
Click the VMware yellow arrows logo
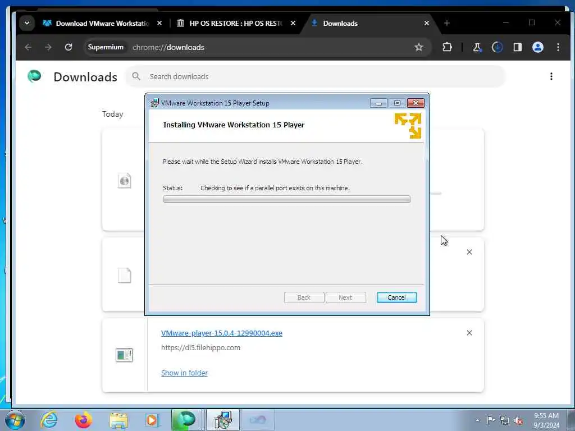pyautogui.click(x=408, y=126)
